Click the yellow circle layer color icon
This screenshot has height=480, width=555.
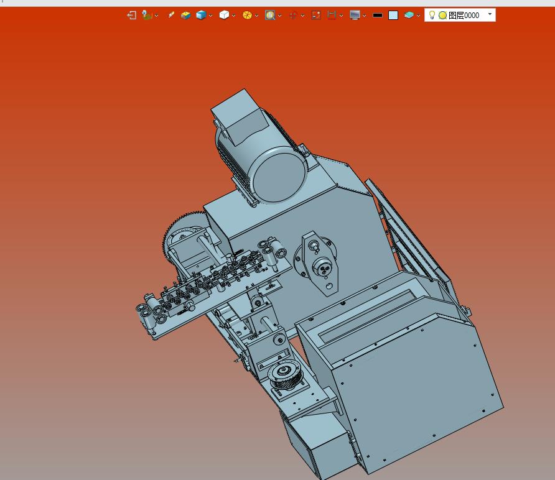coord(442,15)
